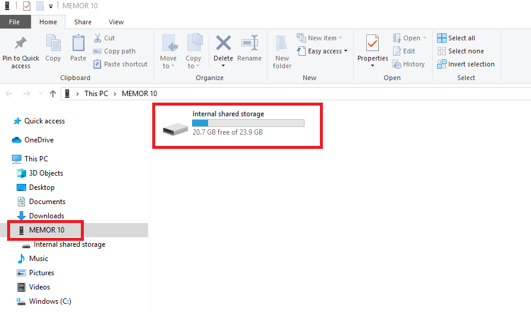The width and height of the screenshot is (531, 312).
Task: Open Desktop folder in sidebar
Action: tap(36, 187)
